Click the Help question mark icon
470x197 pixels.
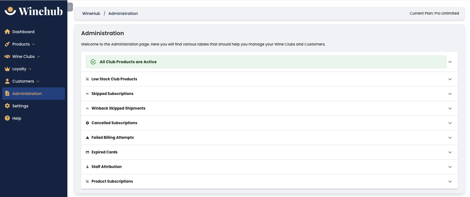point(7,118)
